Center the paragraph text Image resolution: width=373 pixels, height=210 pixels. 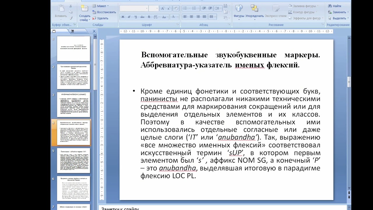point(191,17)
